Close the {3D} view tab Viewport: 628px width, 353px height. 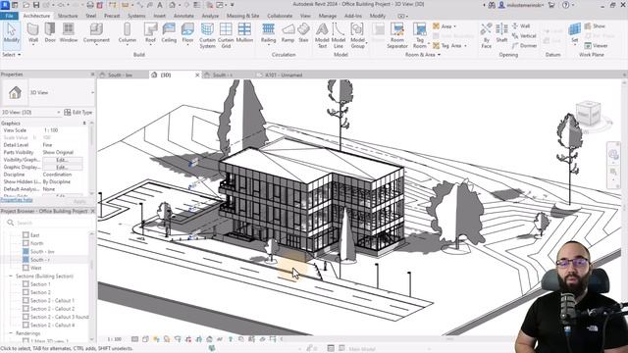(197, 75)
